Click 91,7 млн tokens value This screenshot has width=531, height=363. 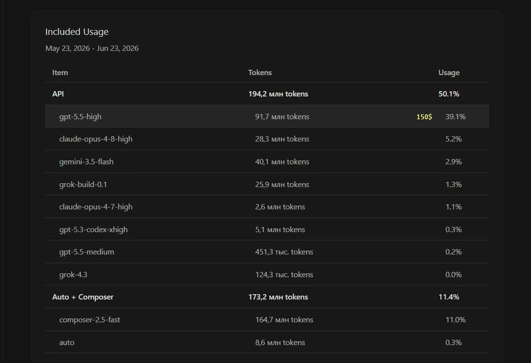tap(282, 116)
